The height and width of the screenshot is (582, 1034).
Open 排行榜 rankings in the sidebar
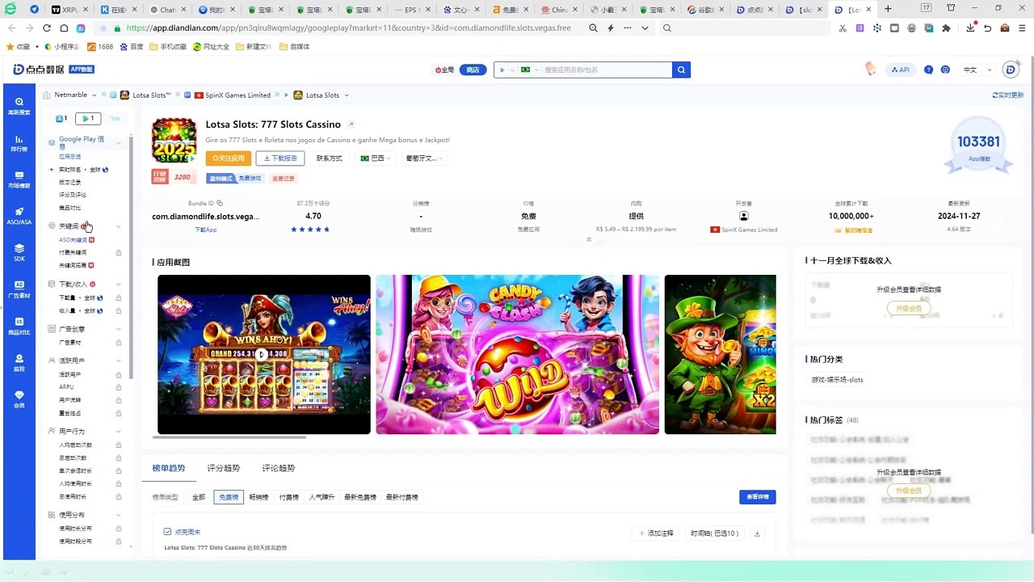(19, 143)
